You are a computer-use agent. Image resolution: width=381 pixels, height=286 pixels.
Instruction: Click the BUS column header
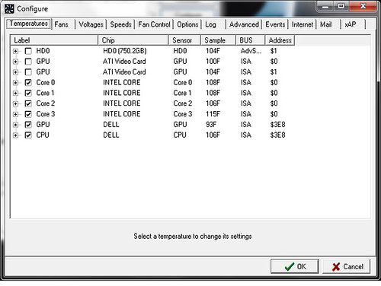pyautogui.click(x=251, y=40)
